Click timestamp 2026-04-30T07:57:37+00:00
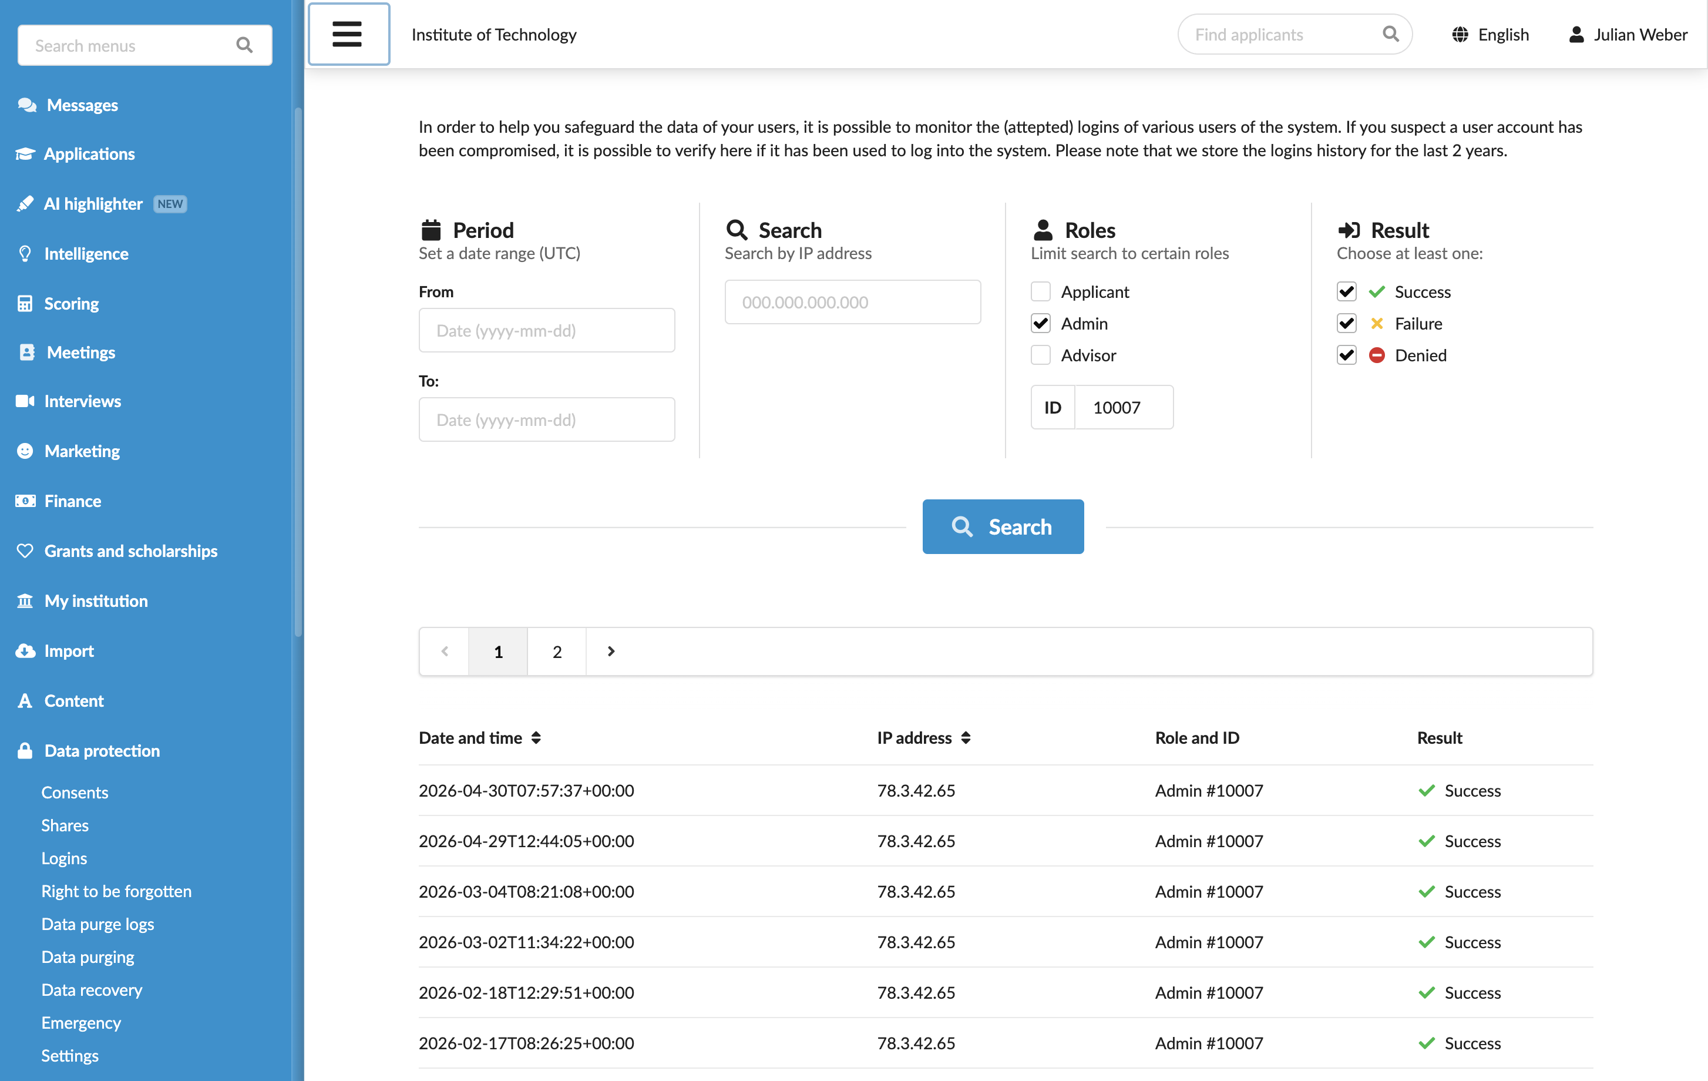This screenshot has height=1081, width=1708. tap(526, 790)
